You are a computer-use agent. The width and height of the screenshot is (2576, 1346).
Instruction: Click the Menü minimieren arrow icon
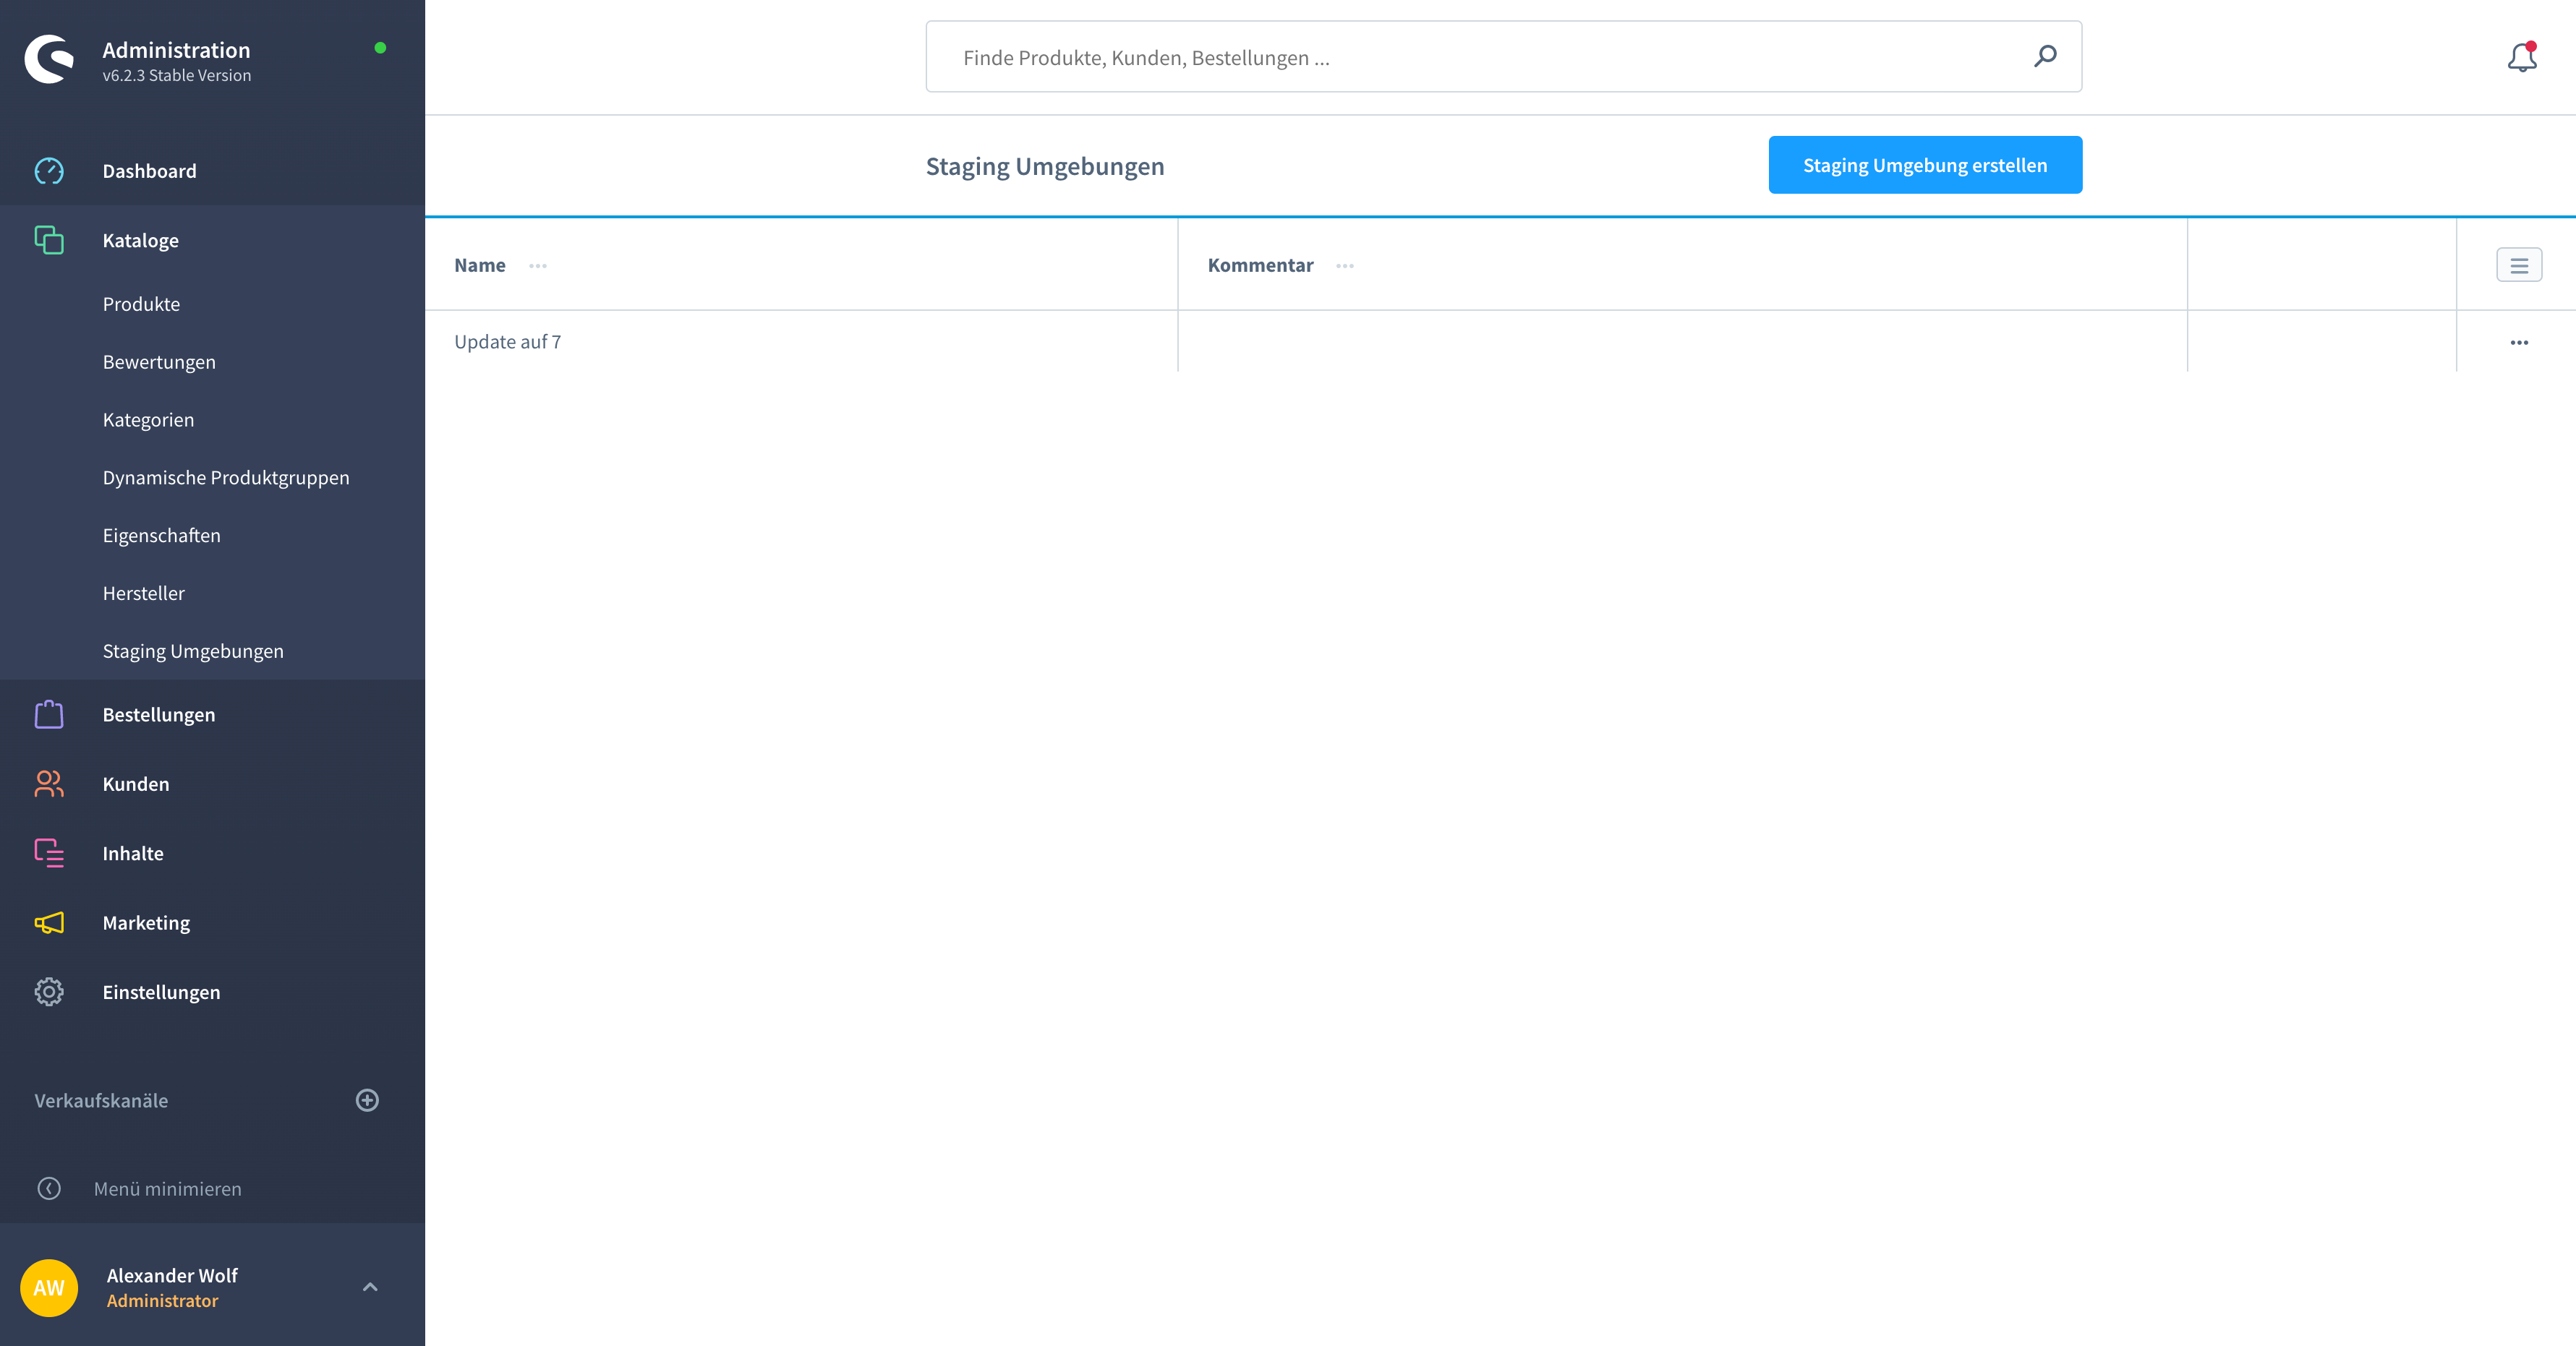(x=49, y=1188)
